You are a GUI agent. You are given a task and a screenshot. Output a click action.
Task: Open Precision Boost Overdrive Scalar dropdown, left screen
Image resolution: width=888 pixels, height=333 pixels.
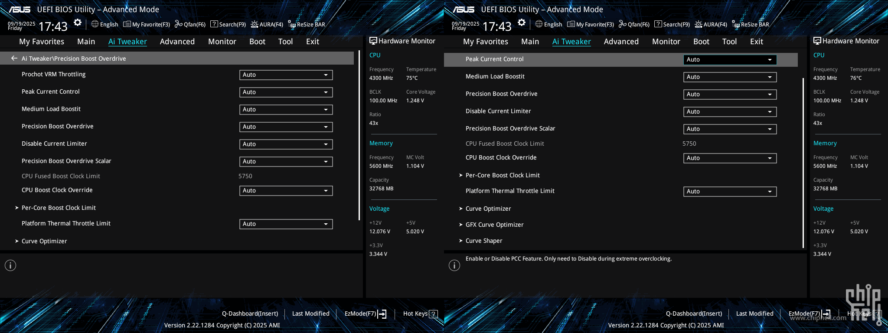coord(286,162)
